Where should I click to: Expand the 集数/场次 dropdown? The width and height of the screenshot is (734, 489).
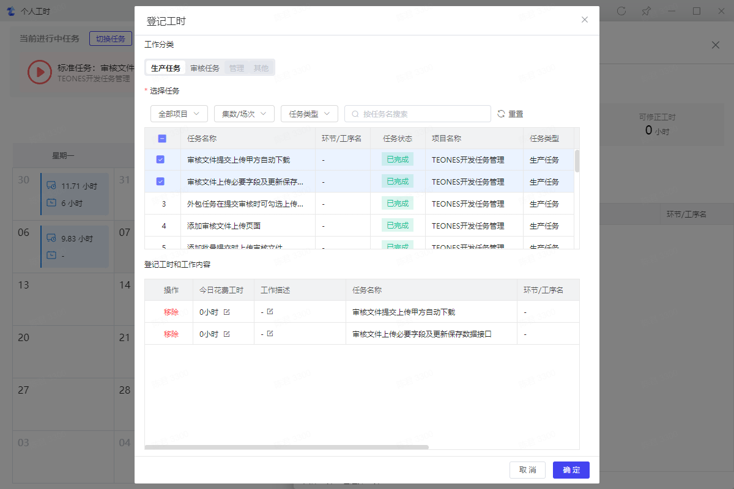(243, 114)
